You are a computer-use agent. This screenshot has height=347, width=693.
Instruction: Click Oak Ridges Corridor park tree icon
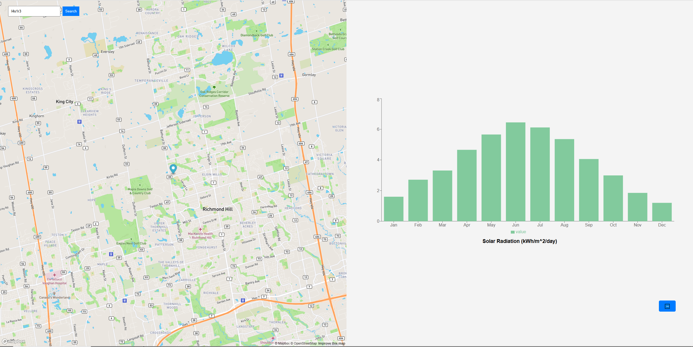click(214, 87)
